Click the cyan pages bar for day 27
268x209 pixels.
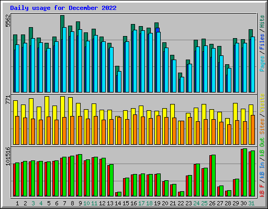point(221,74)
